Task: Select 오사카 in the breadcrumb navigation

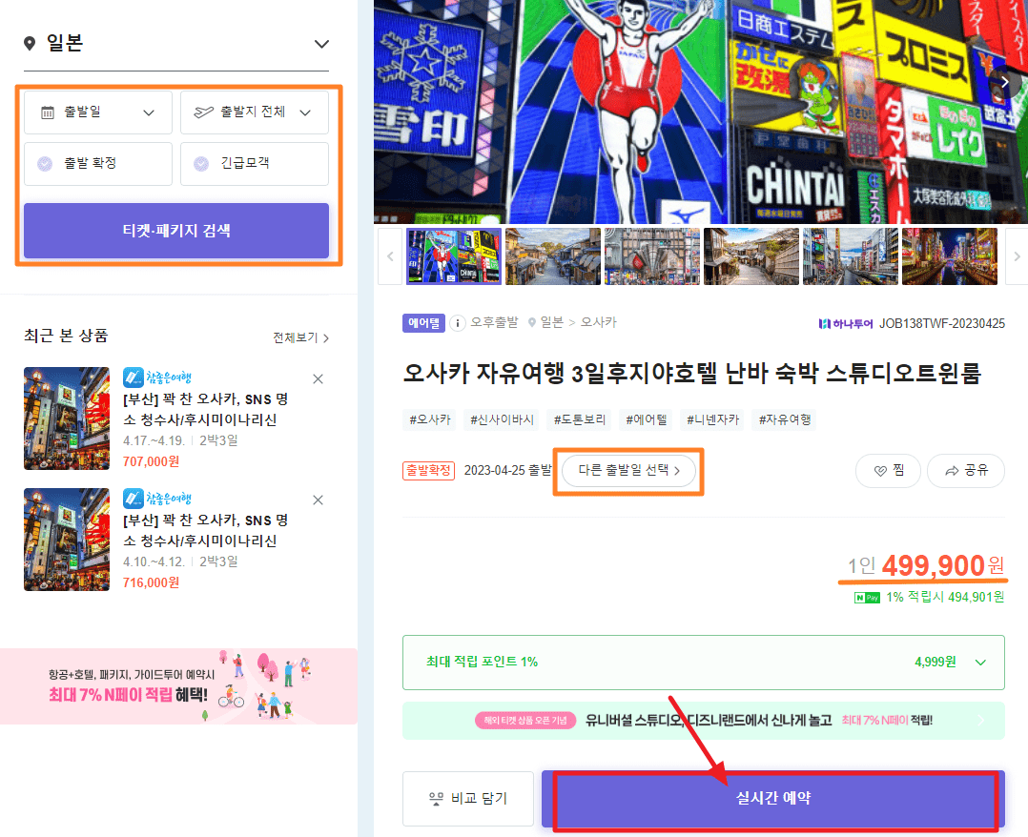Action: (599, 322)
